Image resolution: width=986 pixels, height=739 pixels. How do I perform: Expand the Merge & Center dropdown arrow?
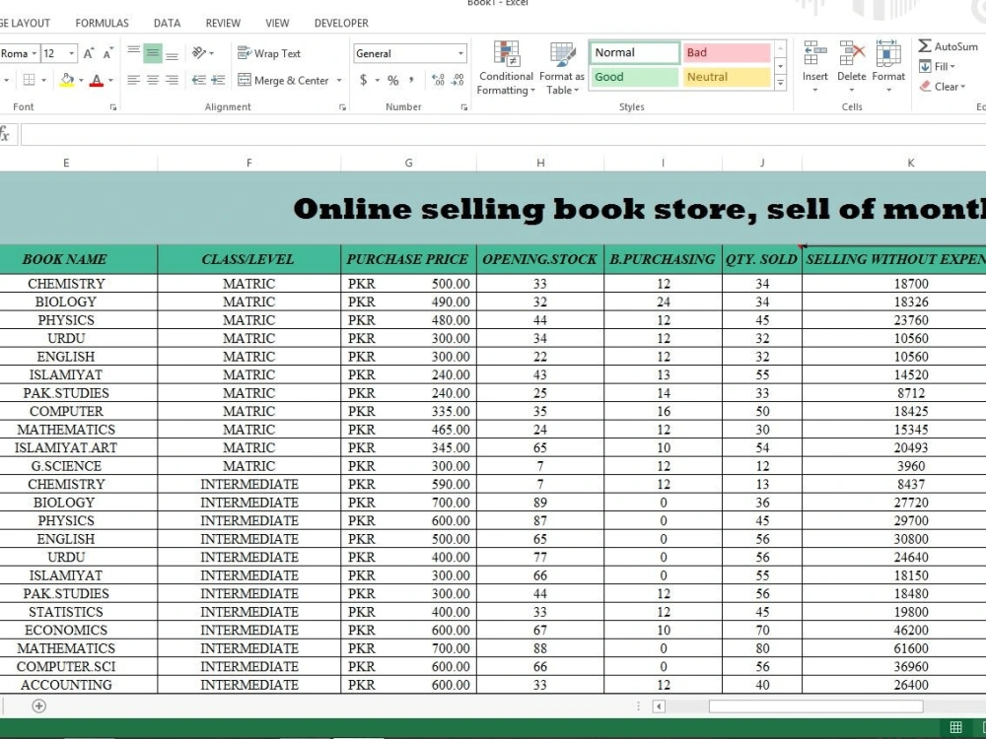point(339,81)
